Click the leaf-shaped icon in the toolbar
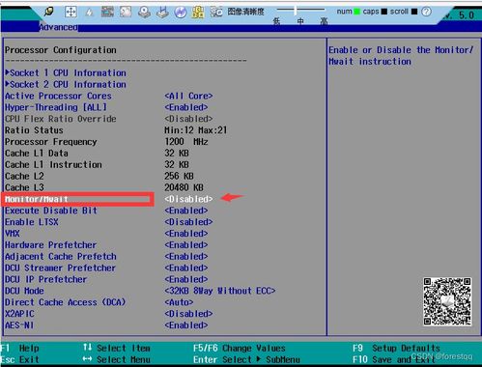 (x=49, y=12)
